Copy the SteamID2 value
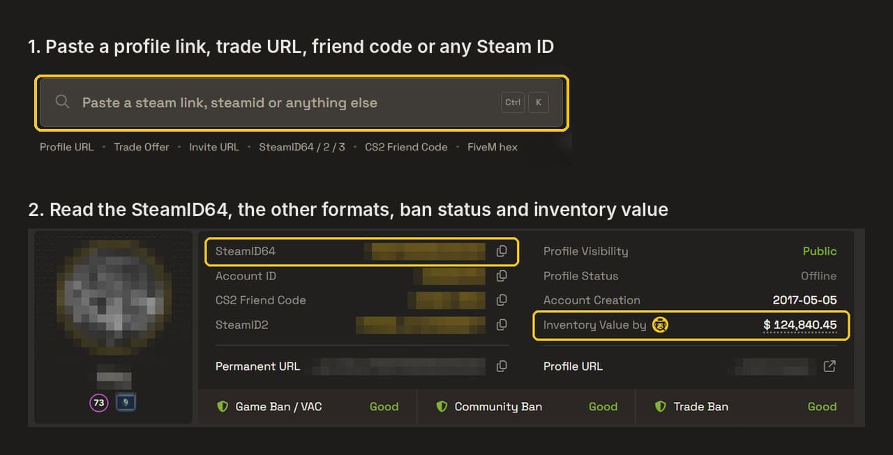The image size is (893, 455). tap(502, 325)
